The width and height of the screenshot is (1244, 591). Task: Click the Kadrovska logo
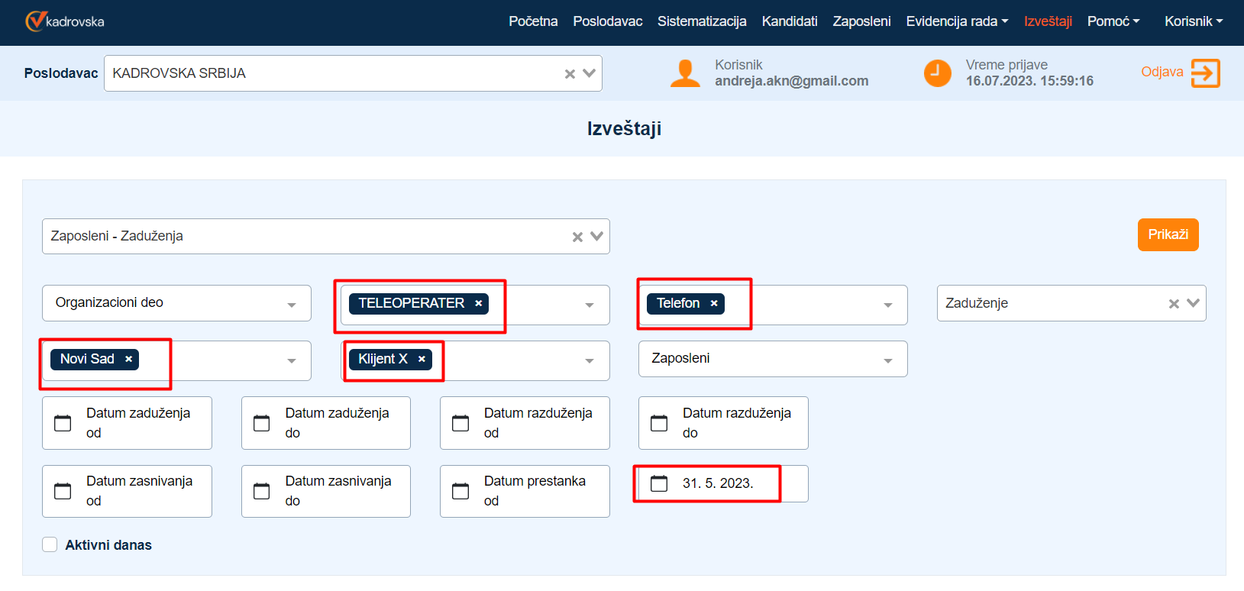pos(65,21)
